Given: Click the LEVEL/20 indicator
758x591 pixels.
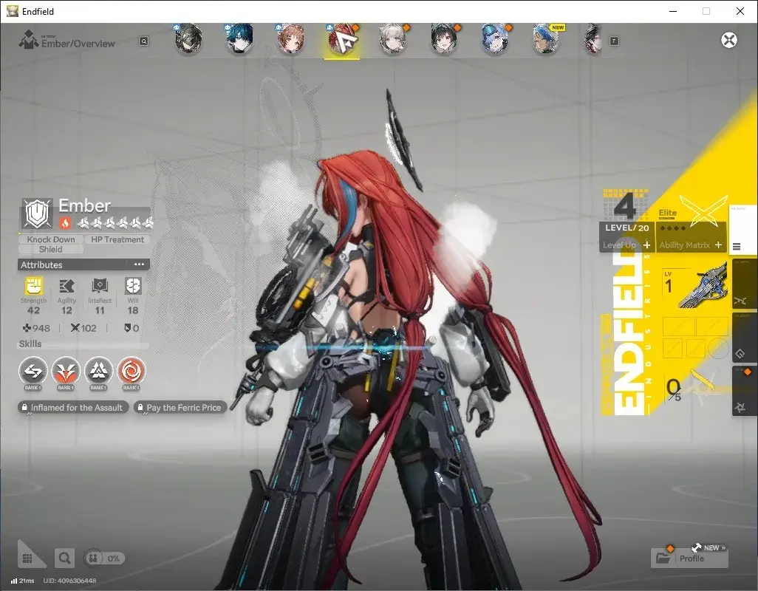Looking at the screenshot, I should [627, 228].
